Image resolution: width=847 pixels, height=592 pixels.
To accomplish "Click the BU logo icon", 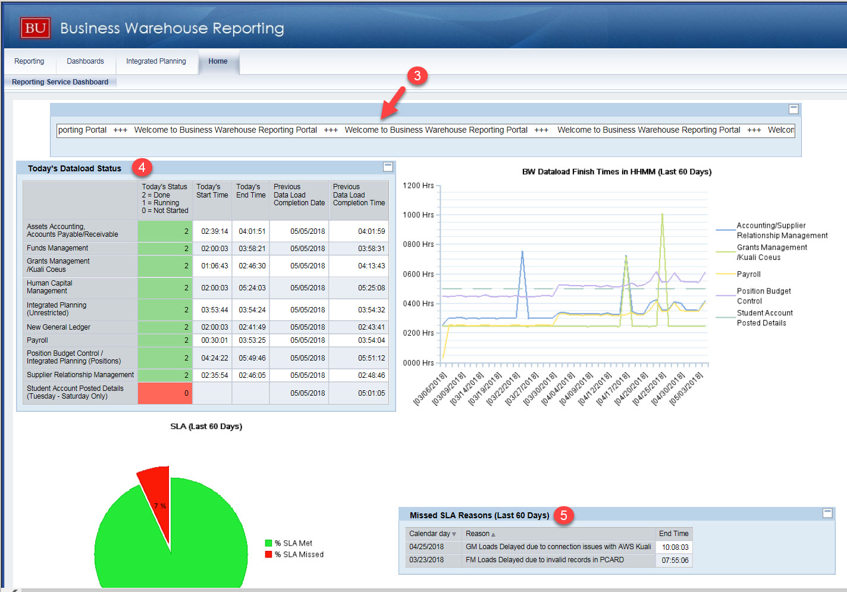I will point(36,28).
